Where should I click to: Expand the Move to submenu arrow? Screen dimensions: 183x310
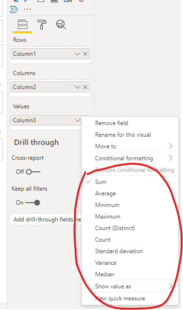(170, 146)
